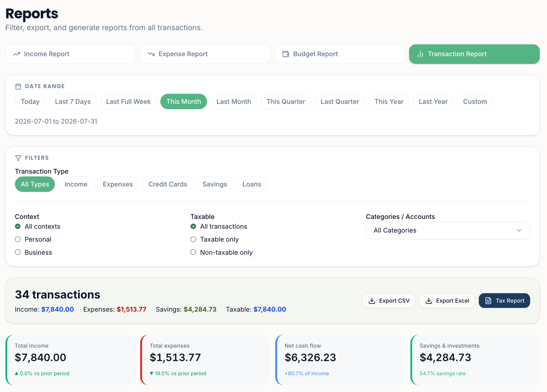Click the Taxable $7,840.00 summary value

click(x=270, y=309)
